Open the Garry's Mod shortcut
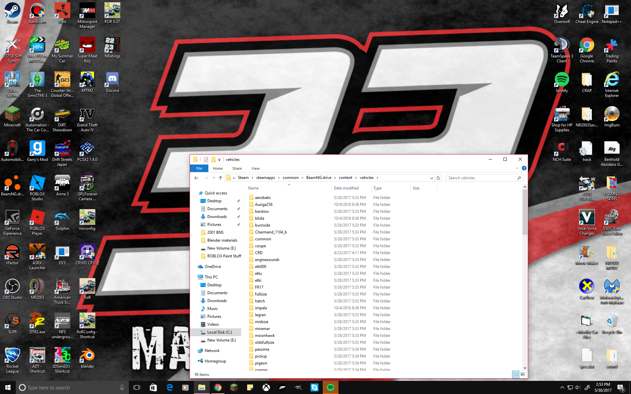This screenshot has height=394, width=631. (37, 151)
